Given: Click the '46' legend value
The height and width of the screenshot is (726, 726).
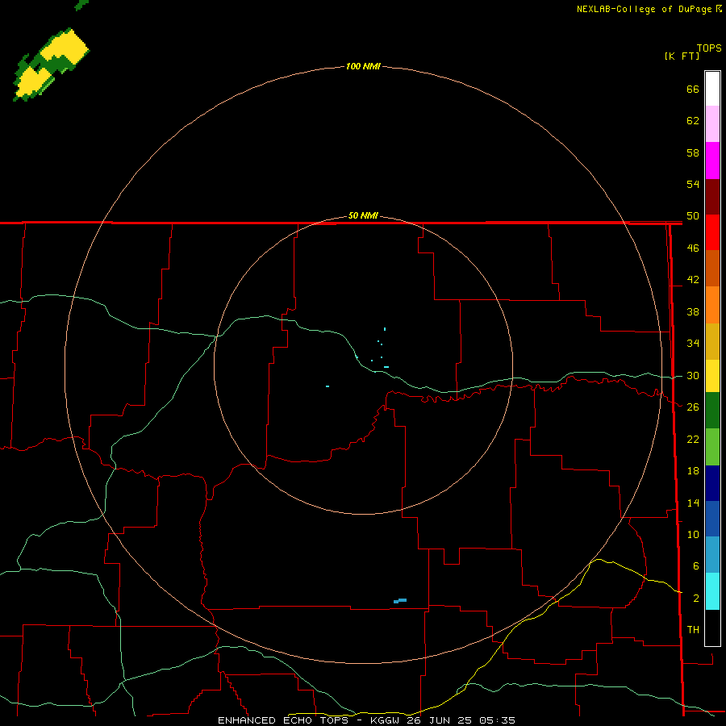Looking at the screenshot, I should pos(693,248).
